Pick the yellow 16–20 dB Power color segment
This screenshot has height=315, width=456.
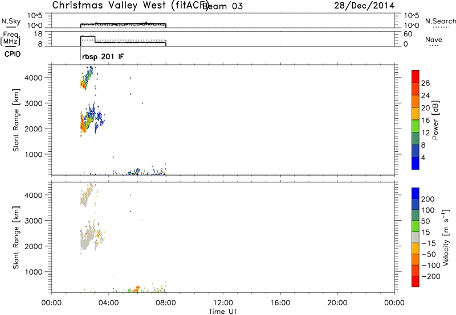point(416,113)
